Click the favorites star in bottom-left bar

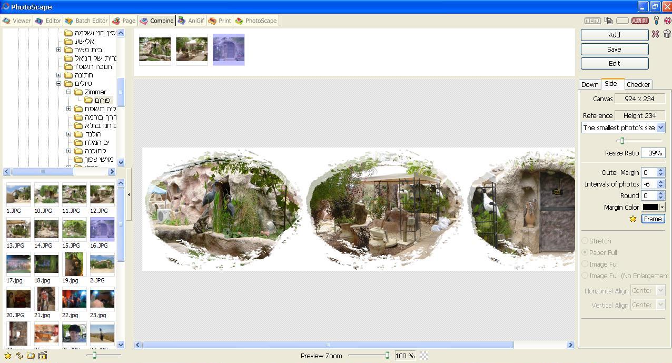(x=7, y=356)
